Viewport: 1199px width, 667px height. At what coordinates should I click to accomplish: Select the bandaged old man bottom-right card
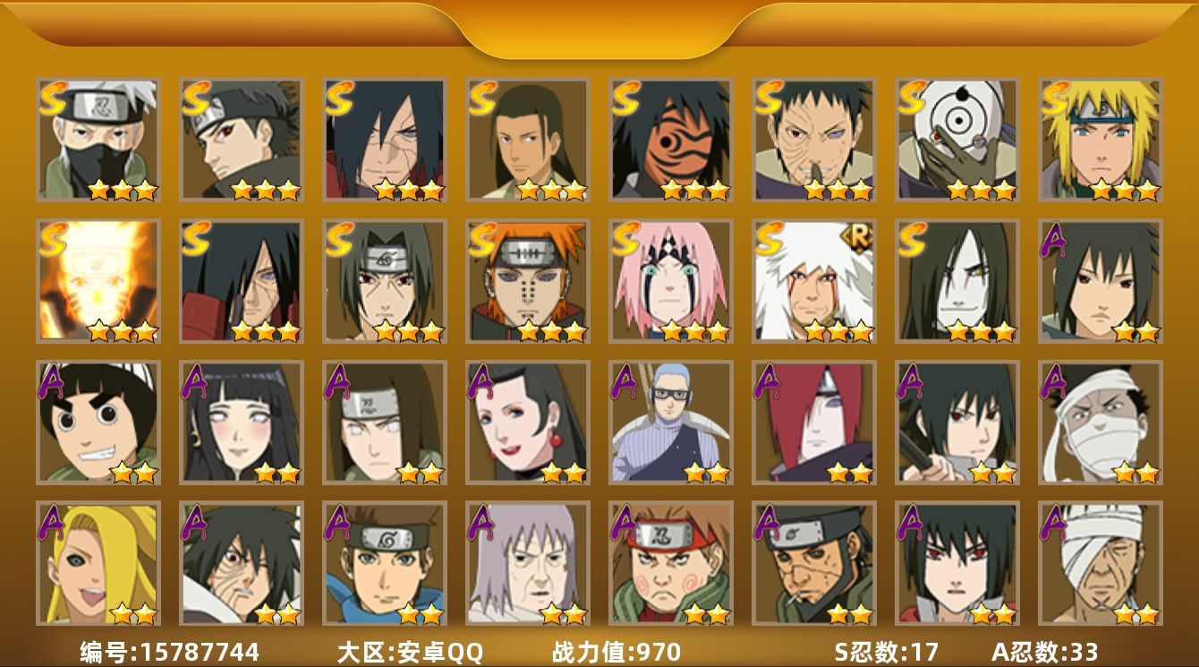click(1101, 563)
